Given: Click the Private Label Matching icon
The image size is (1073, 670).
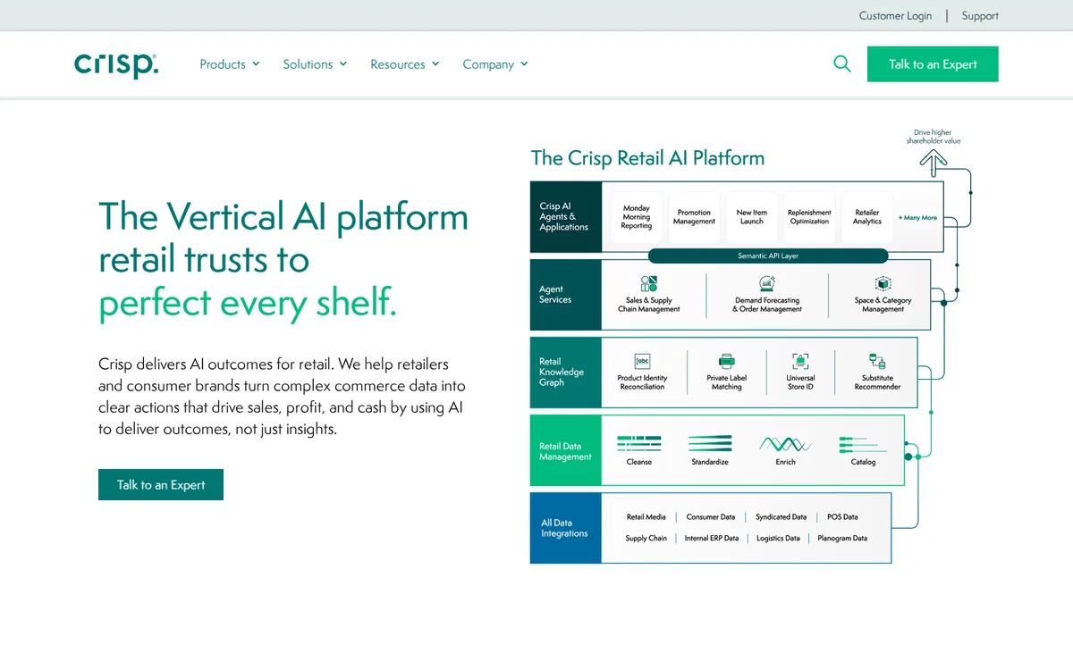Looking at the screenshot, I should (726, 361).
